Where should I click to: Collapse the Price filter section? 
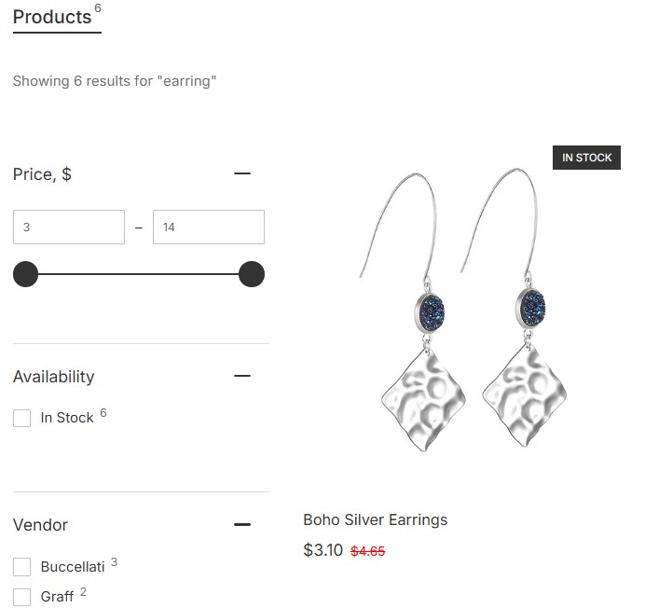point(242,173)
